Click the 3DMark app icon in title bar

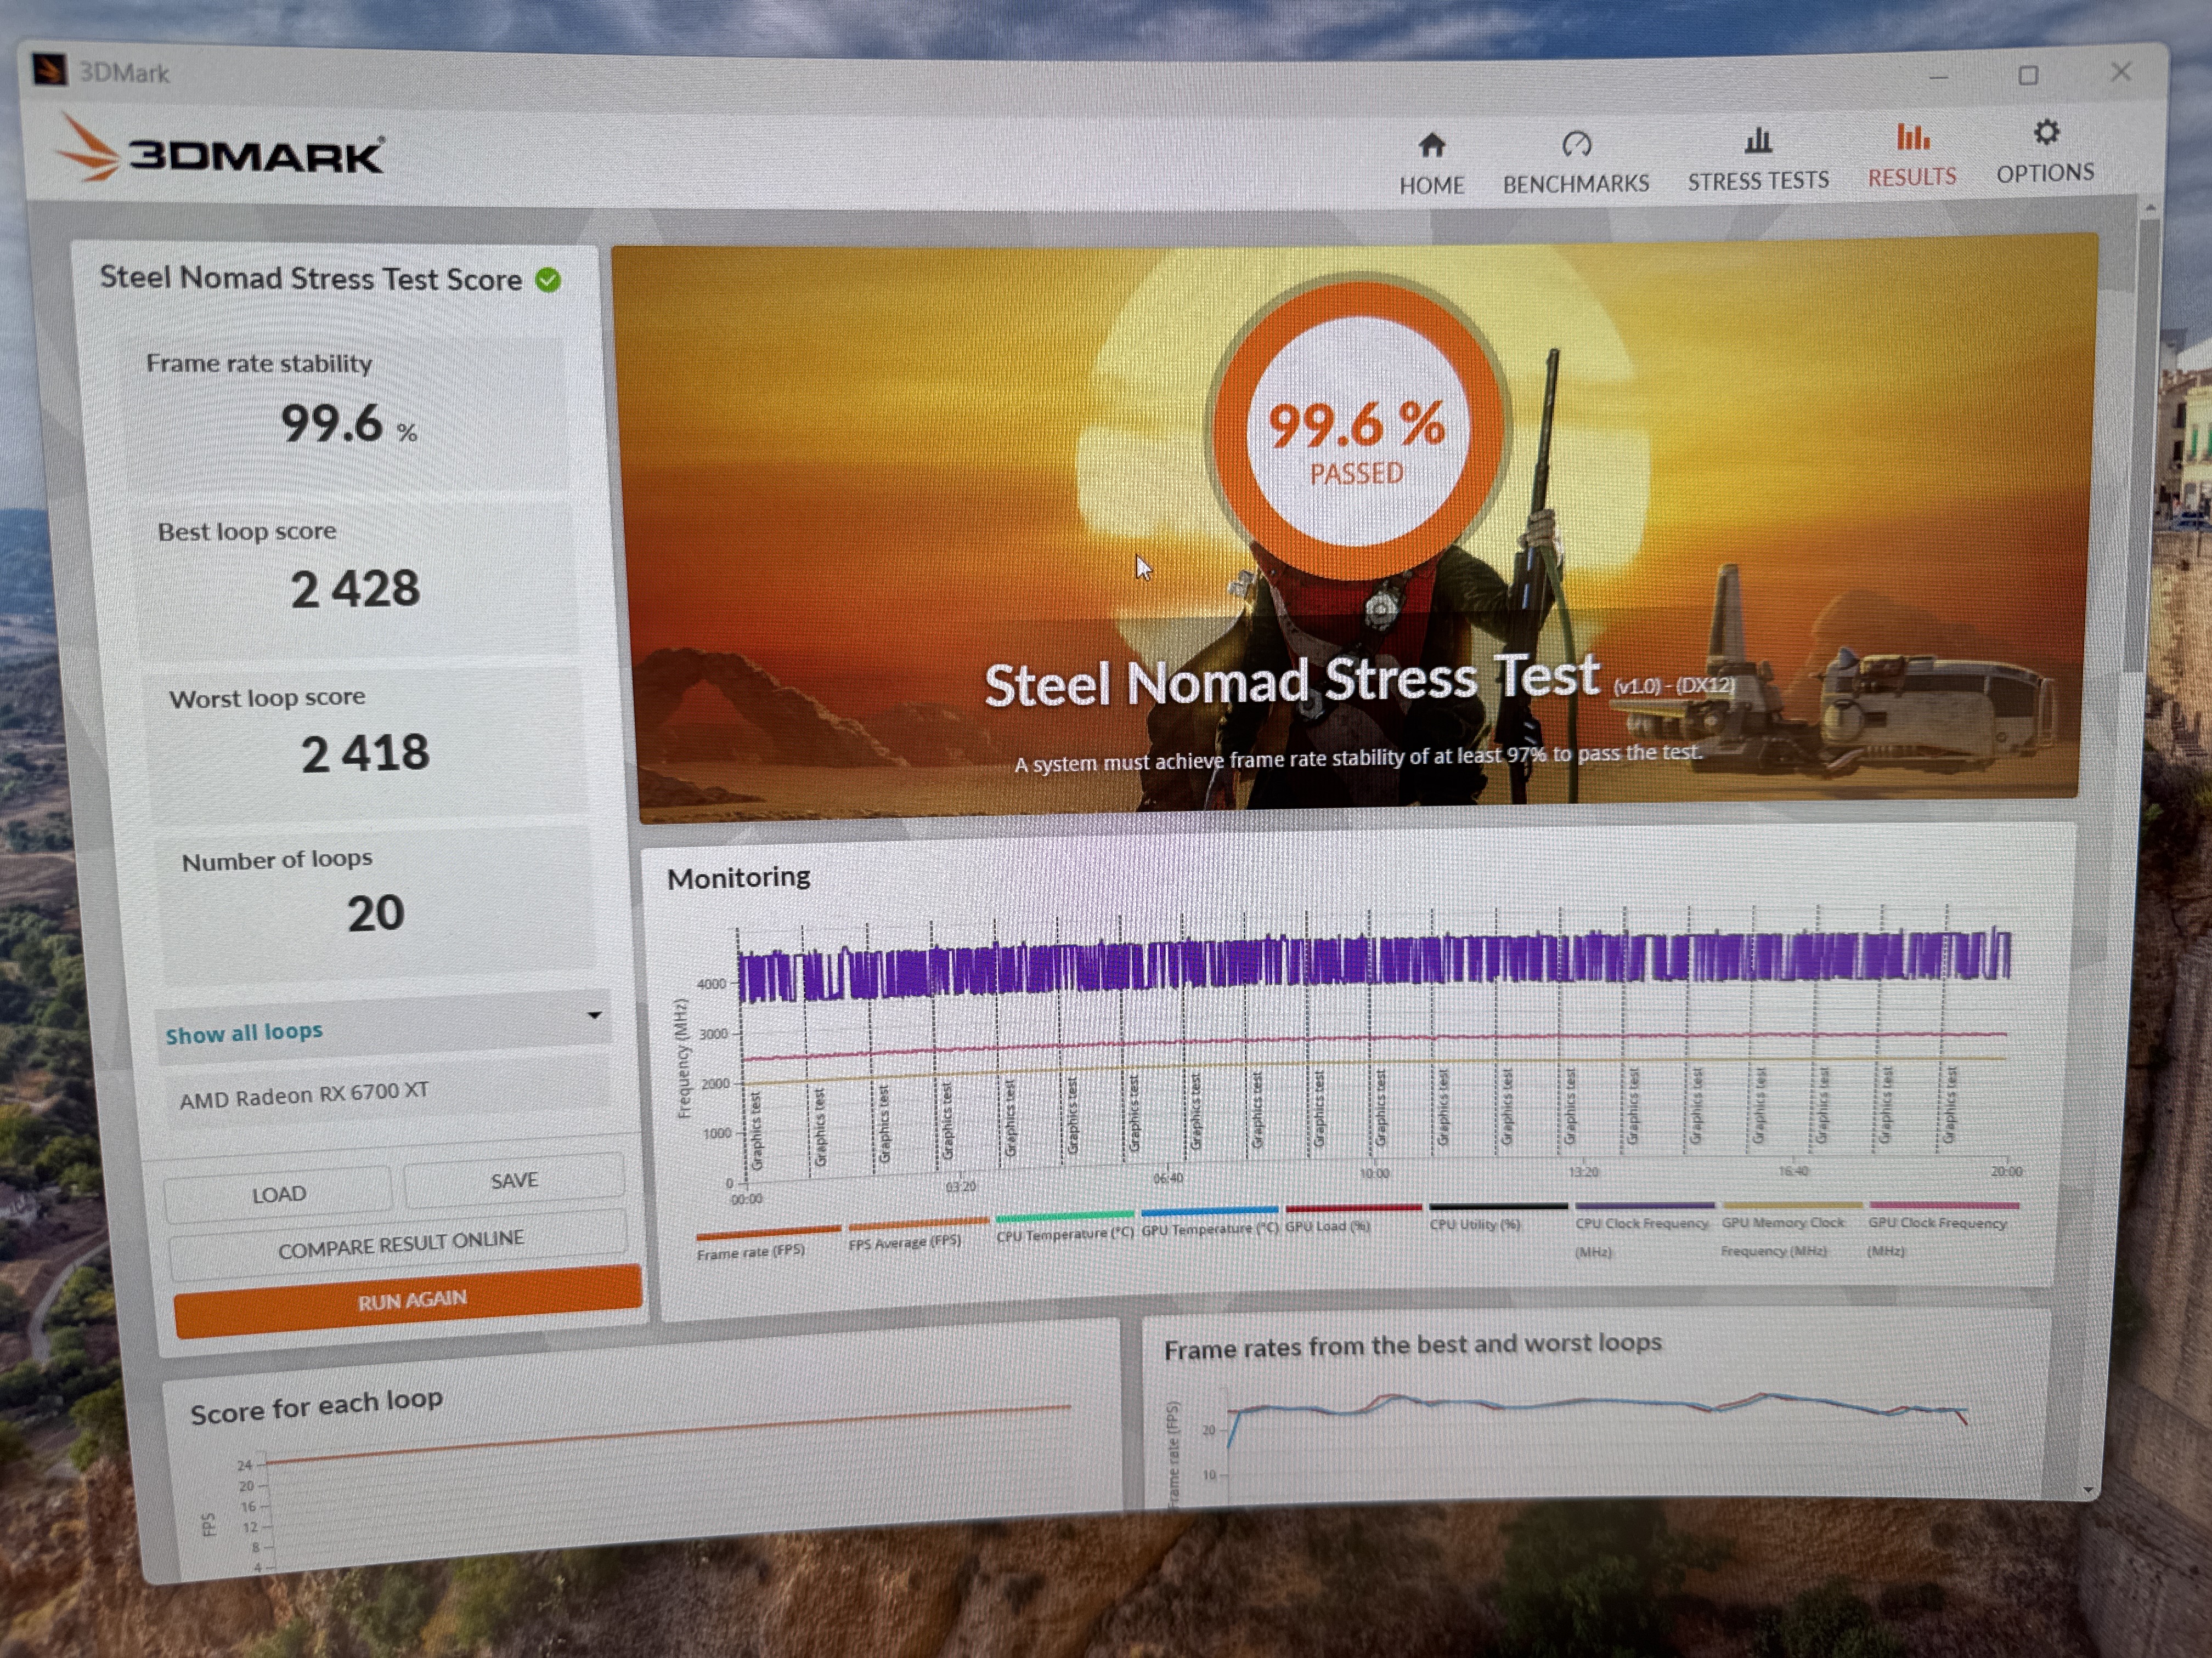coord(49,69)
